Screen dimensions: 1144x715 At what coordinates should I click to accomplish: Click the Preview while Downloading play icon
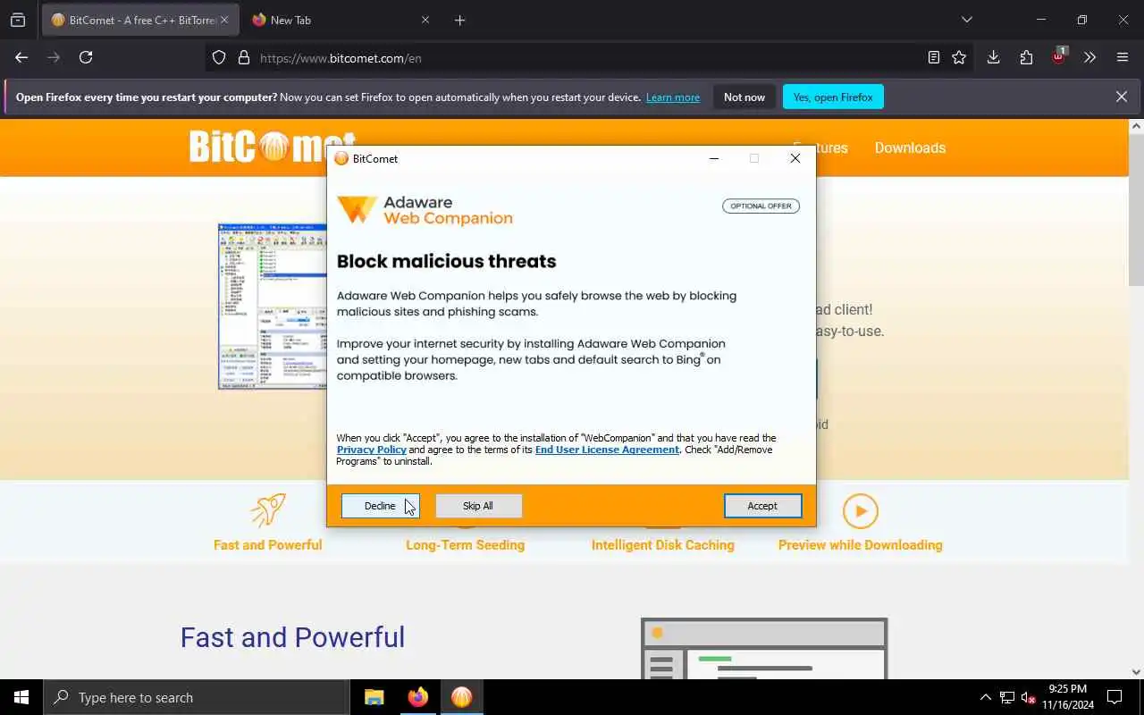(x=860, y=511)
